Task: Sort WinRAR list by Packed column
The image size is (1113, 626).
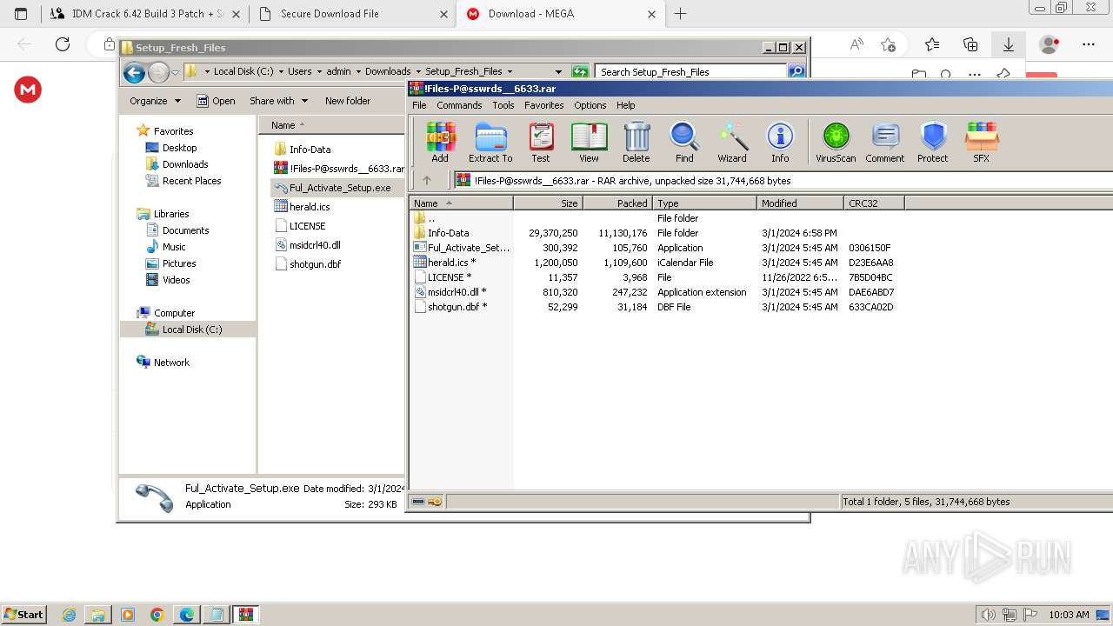Action: click(617, 203)
